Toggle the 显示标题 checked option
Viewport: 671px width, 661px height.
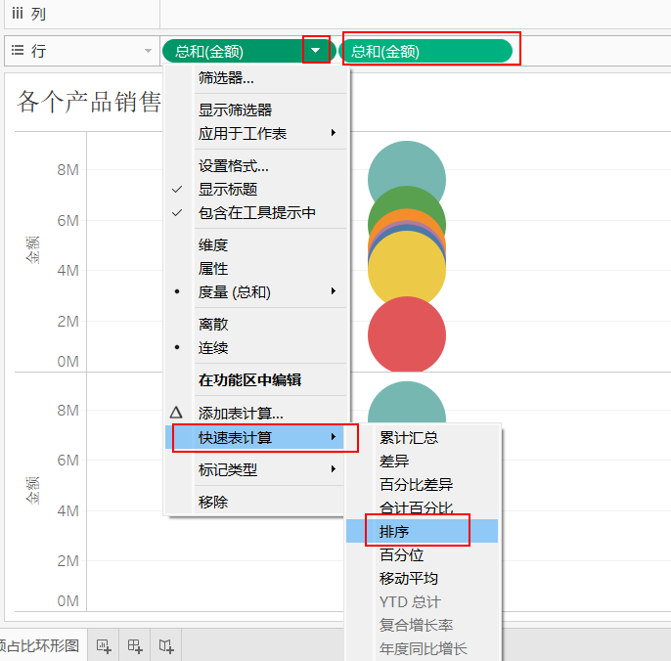tap(228, 190)
